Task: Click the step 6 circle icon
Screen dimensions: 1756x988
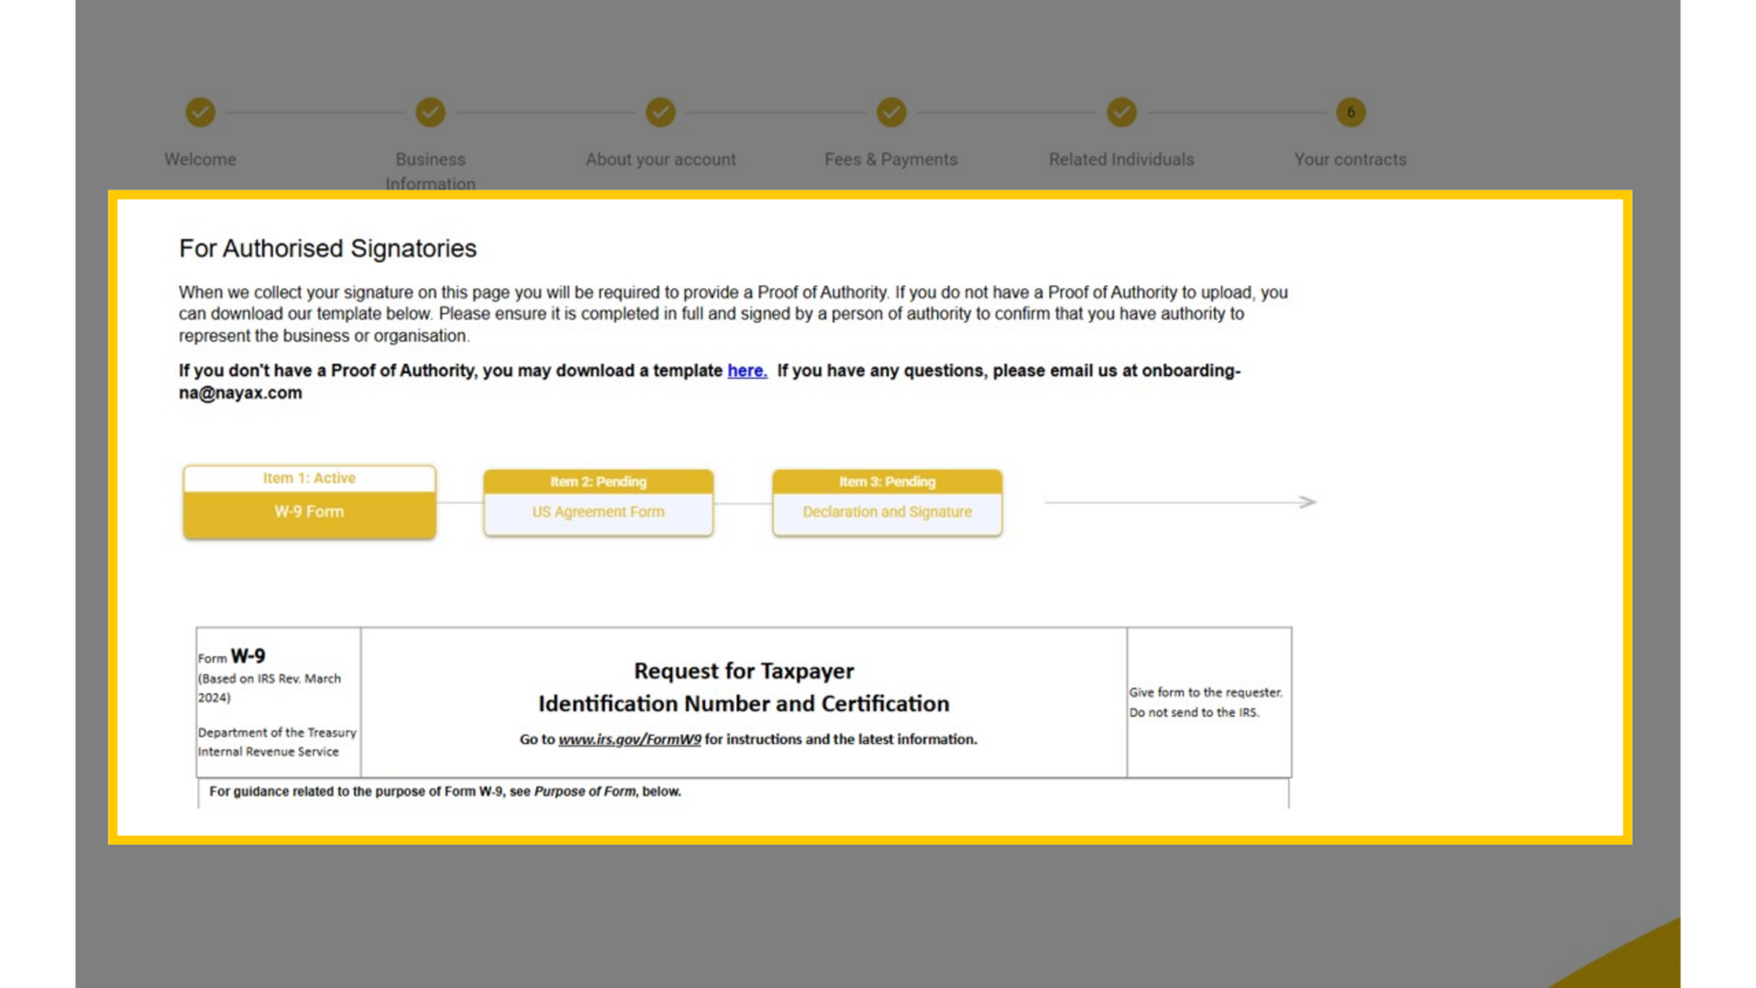Action: (1351, 113)
